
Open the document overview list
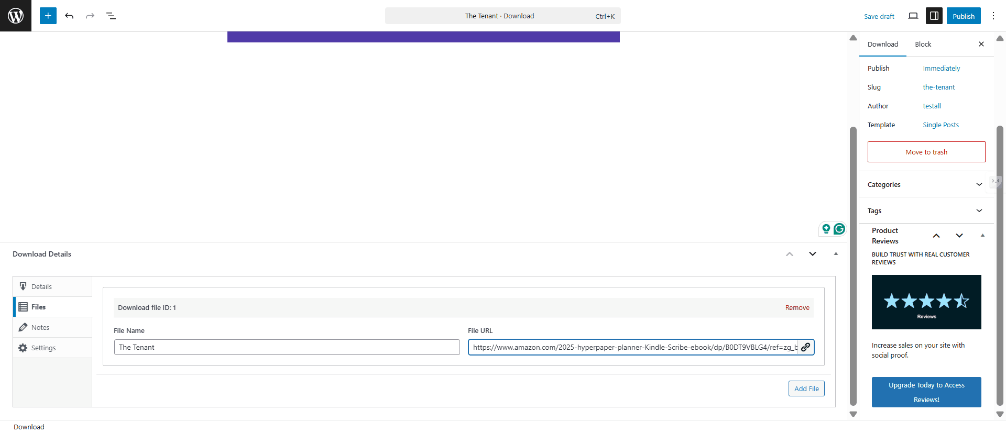click(x=111, y=16)
